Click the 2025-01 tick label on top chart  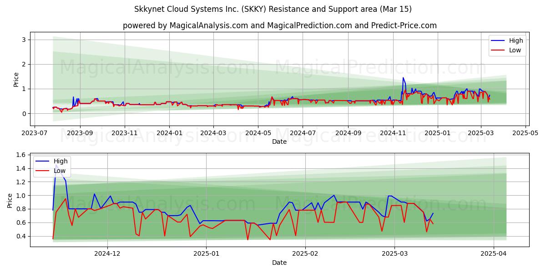click(437, 133)
